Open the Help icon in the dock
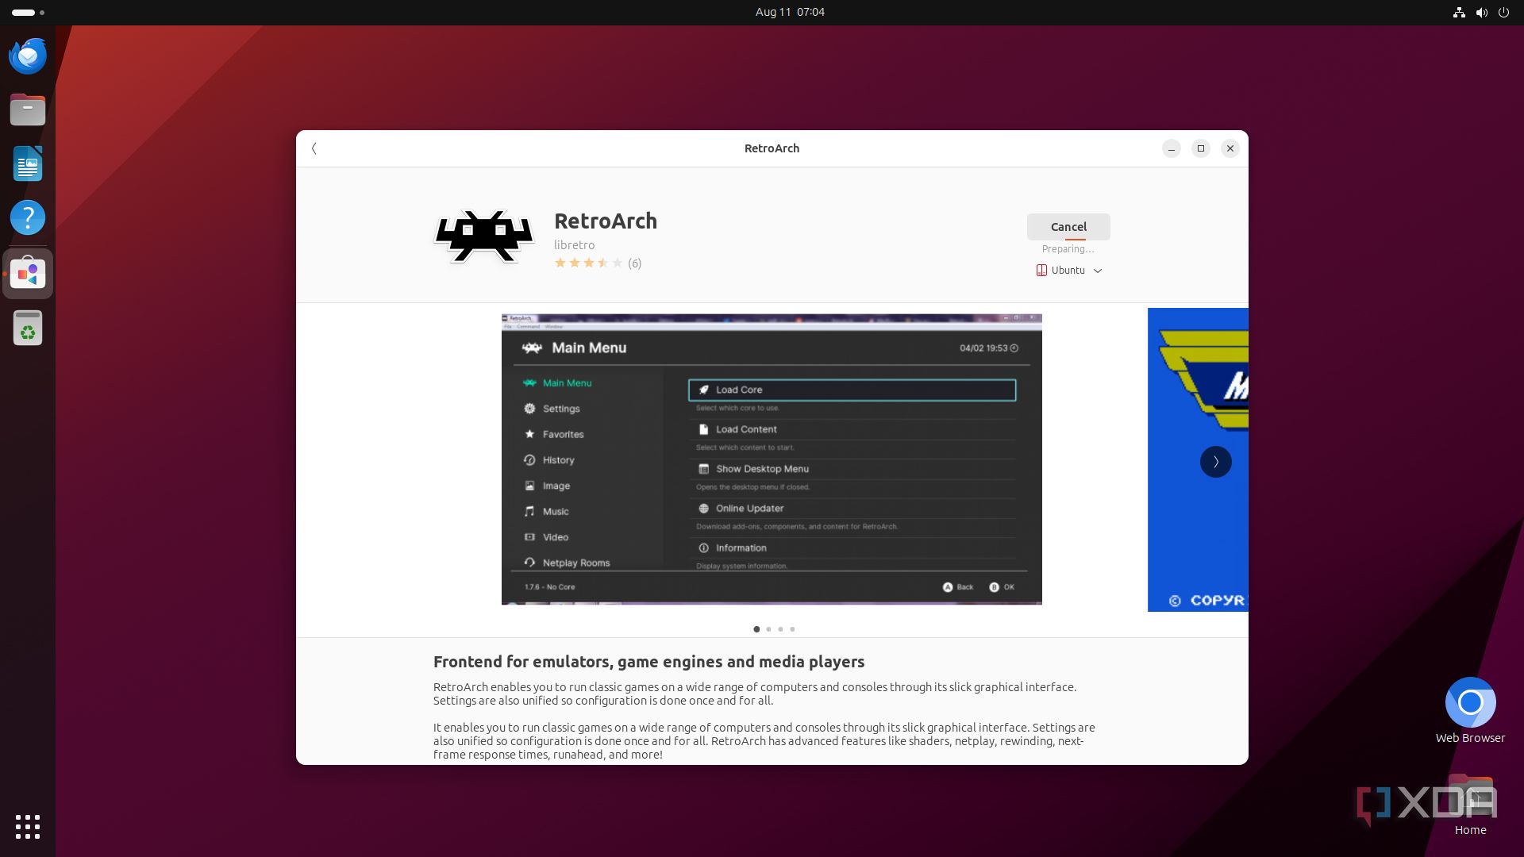 [x=28, y=217]
